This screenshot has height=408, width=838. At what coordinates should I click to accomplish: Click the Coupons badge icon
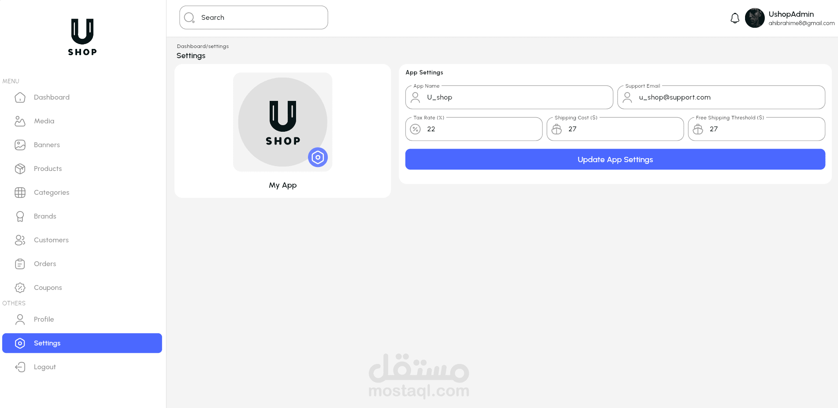point(20,288)
